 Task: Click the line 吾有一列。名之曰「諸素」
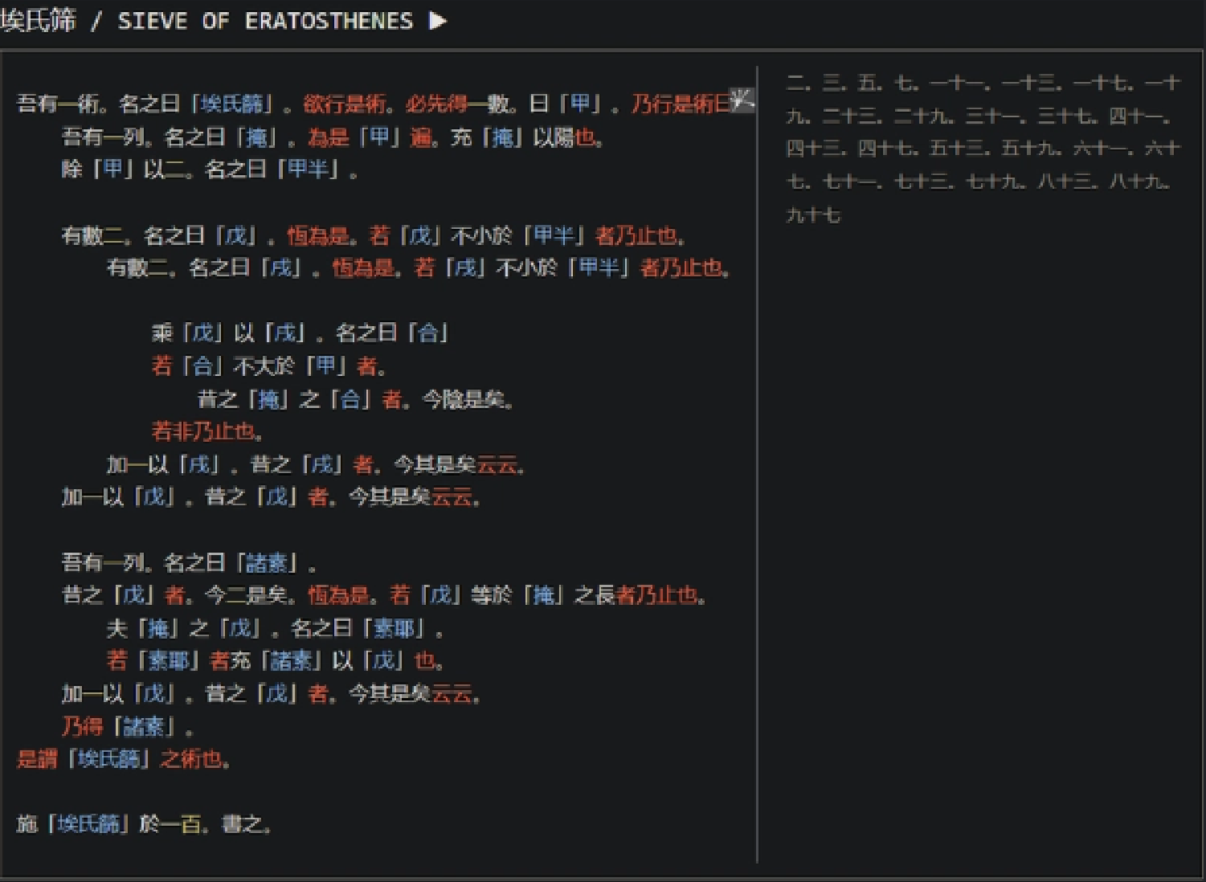189,562
